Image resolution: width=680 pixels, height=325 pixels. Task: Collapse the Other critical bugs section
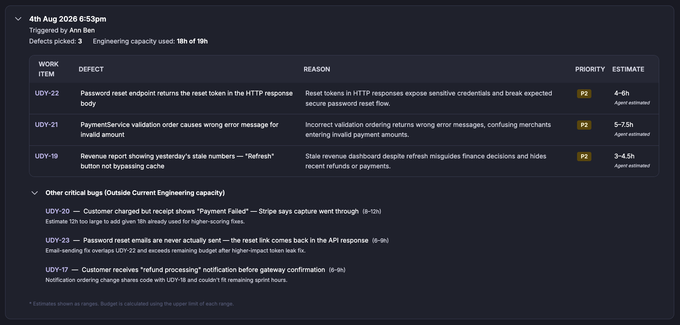click(35, 193)
